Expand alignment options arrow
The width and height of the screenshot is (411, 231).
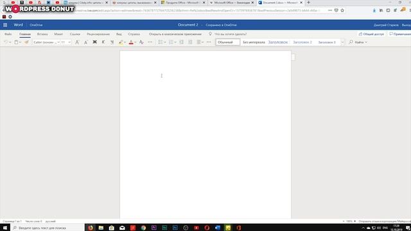[x=203, y=42]
